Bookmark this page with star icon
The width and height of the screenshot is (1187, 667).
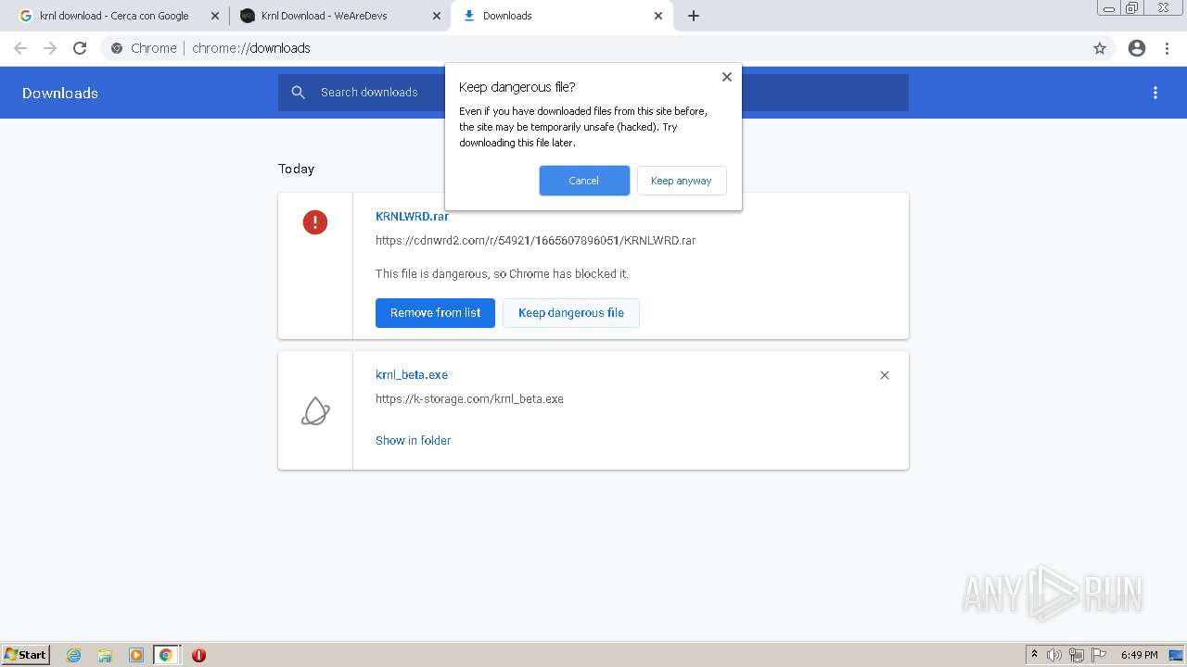(x=1100, y=48)
